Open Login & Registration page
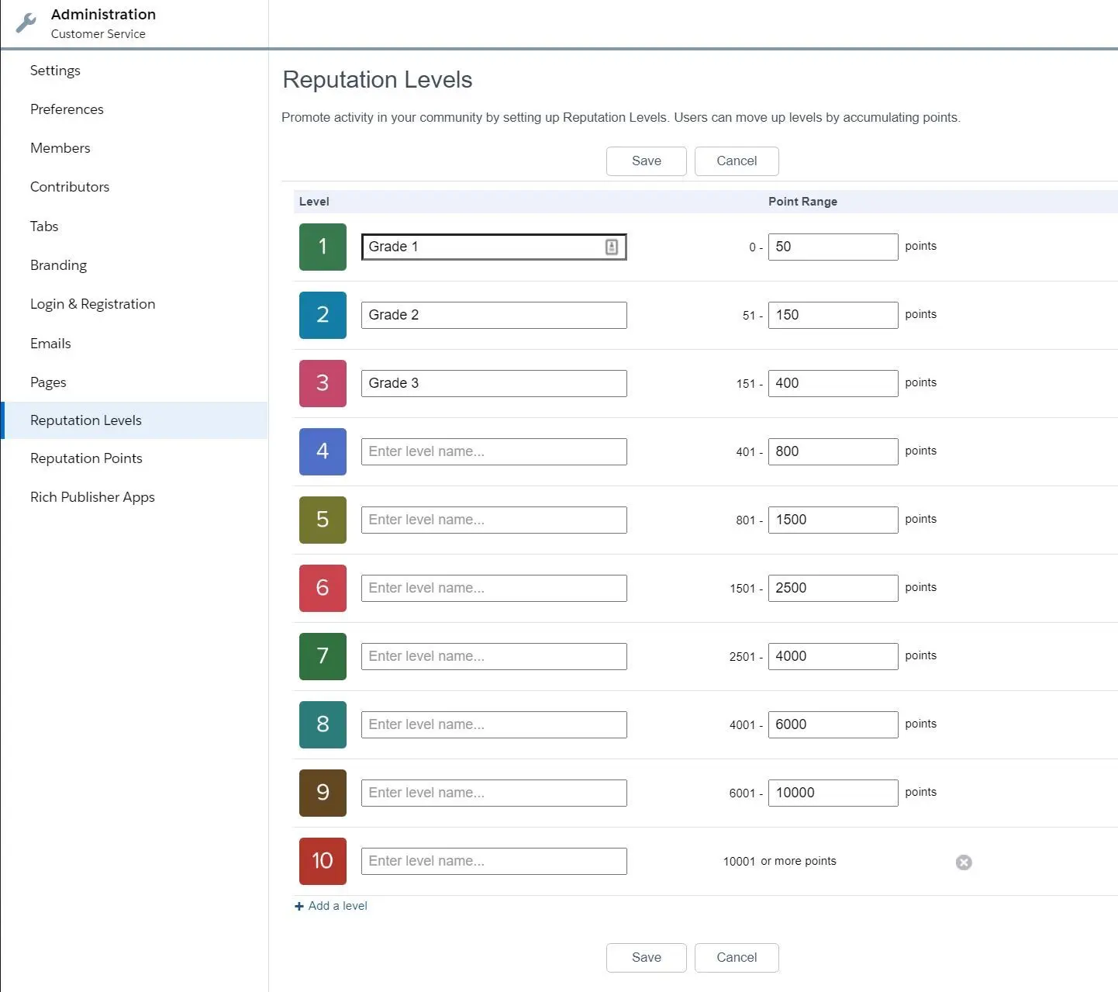Viewport: 1118px width, 992px height. click(x=92, y=304)
